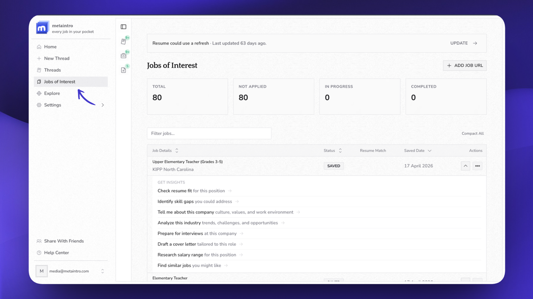Image resolution: width=533 pixels, height=299 pixels.
Task: Click the Help Center question icon
Action: 39,253
